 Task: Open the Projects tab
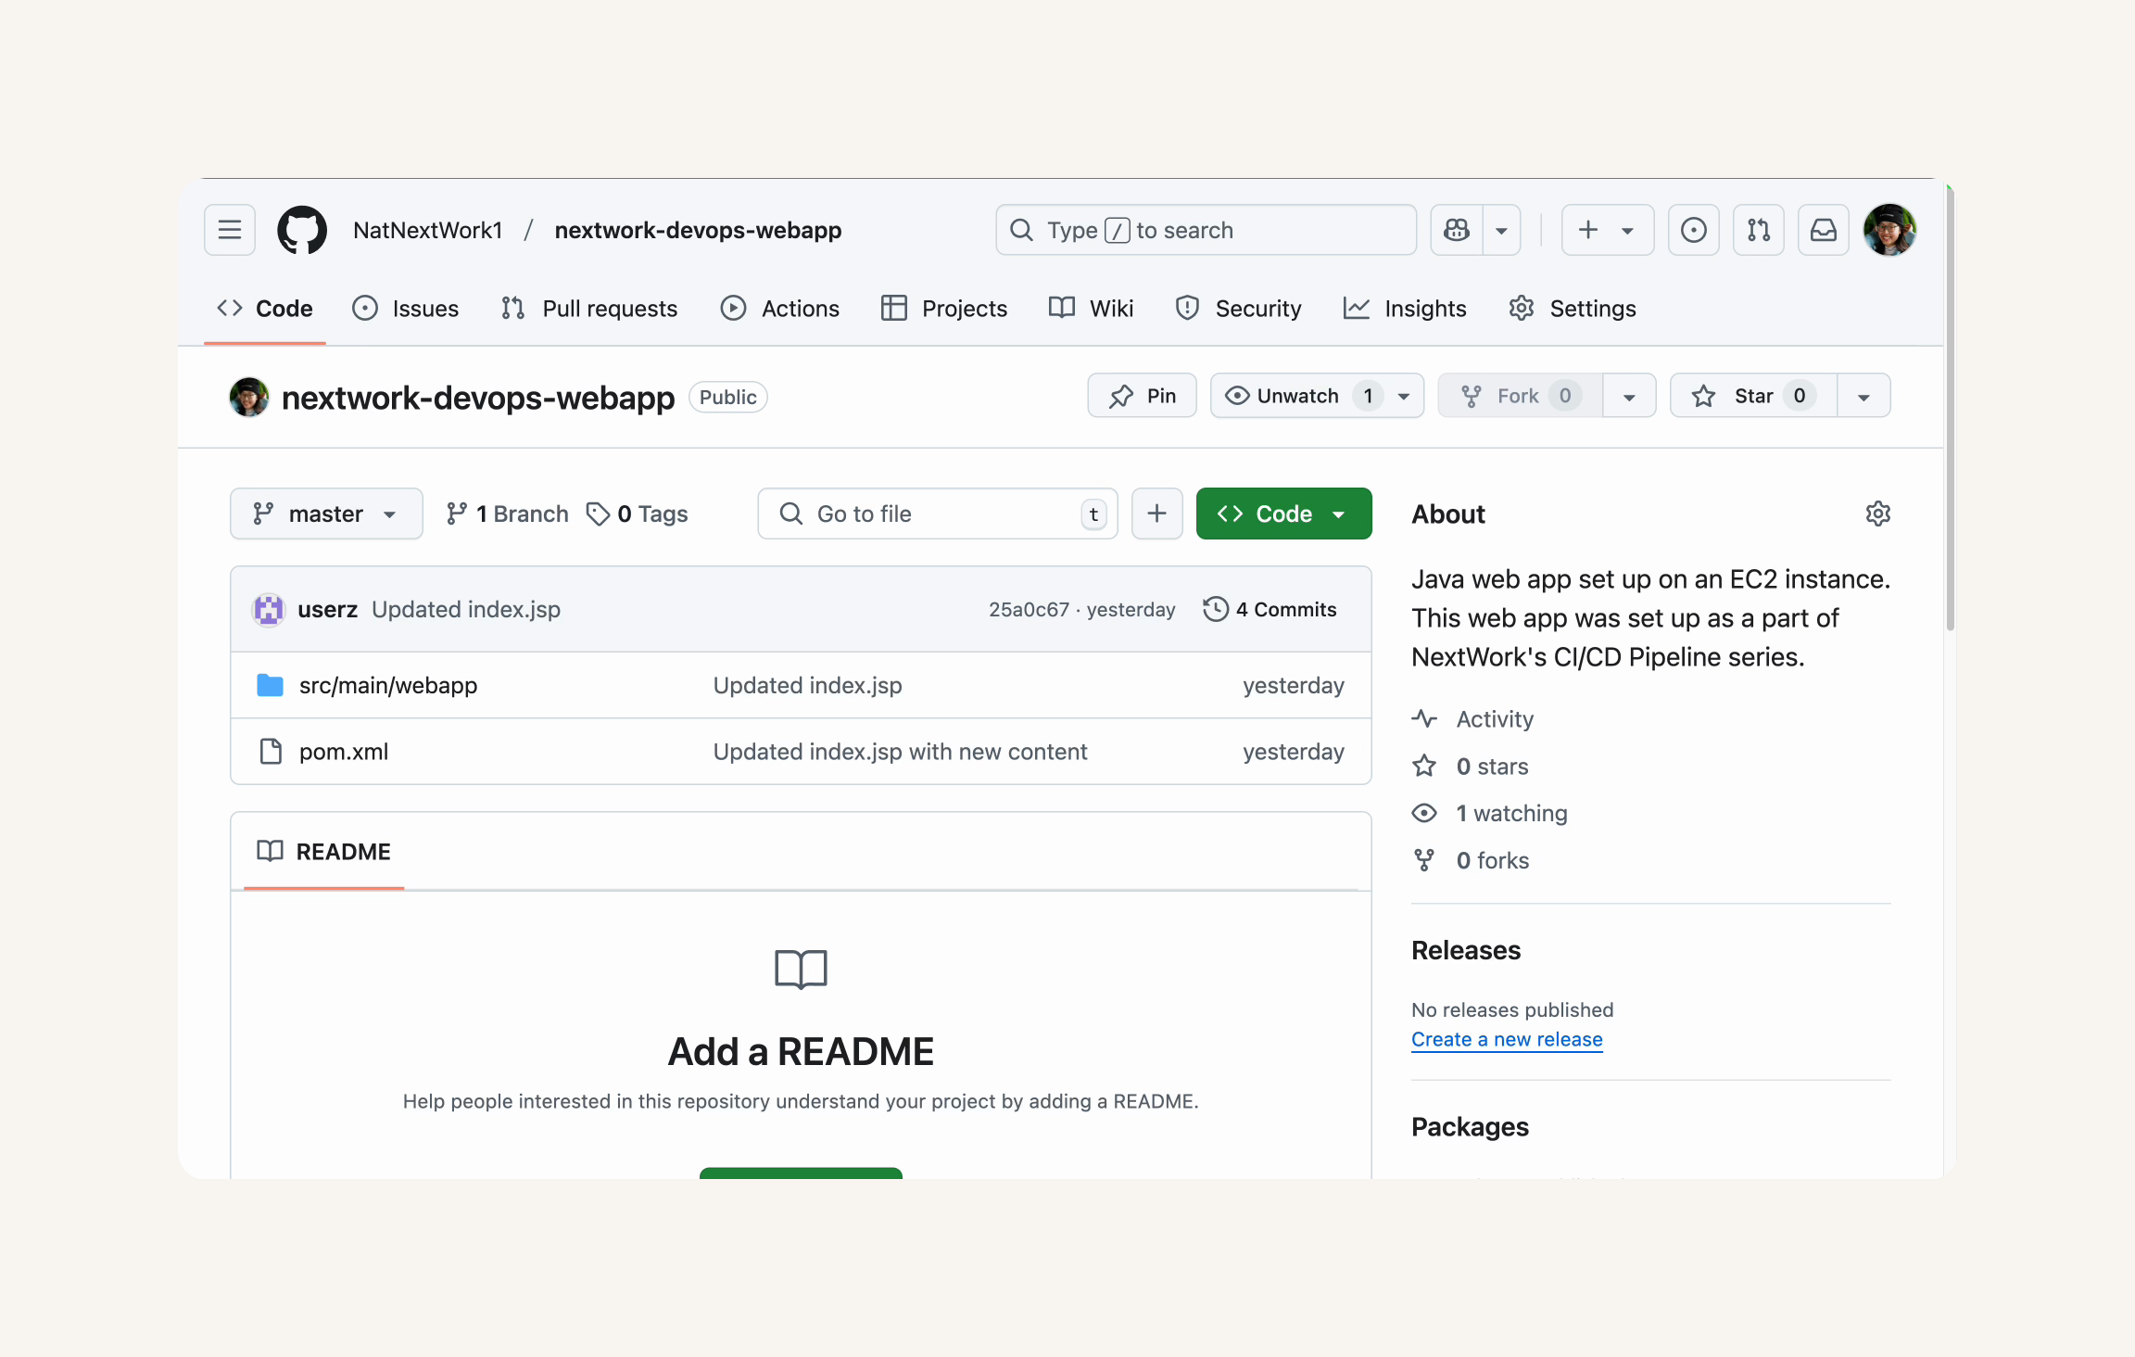944,309
